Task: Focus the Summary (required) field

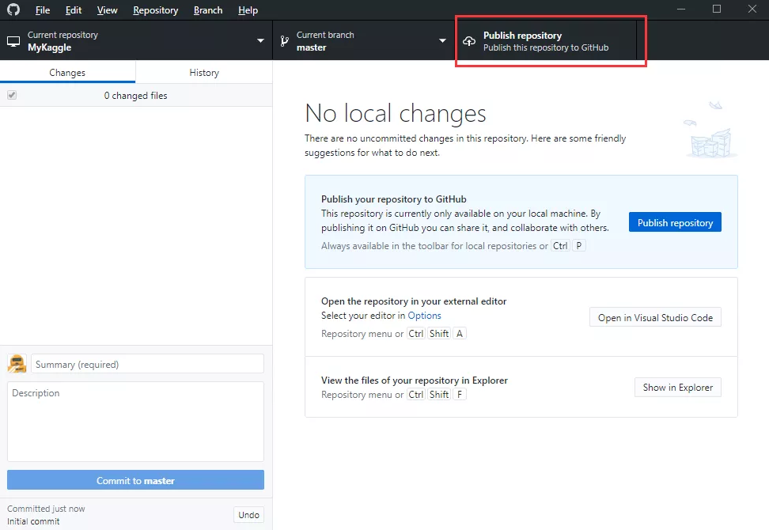Action: (x=147, y=364)
